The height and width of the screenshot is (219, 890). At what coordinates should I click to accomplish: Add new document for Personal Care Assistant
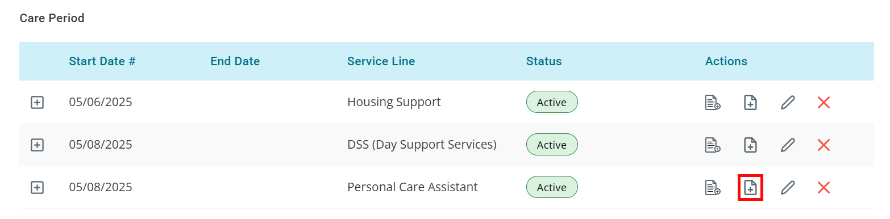tap(750, 187)
